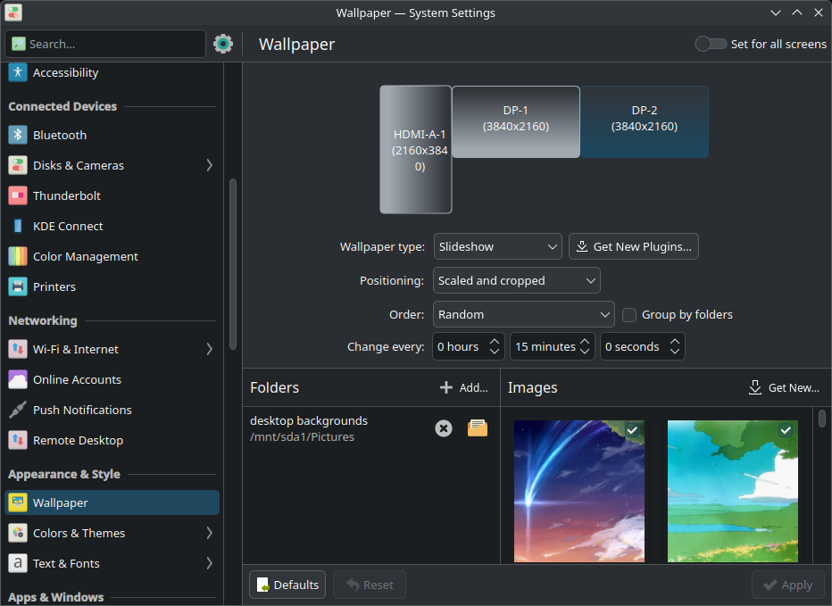Viewport: 832px width, 606px height.
Task: Open the desktop backgrounds folder in file manager
Action: pos(478,428)
